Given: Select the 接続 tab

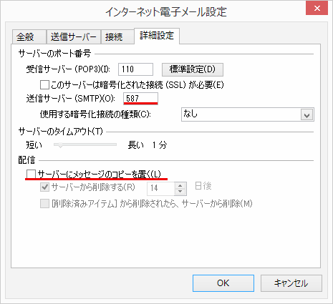Looking at the screenshot, I should pyautogui.click(x=117, y=37).
